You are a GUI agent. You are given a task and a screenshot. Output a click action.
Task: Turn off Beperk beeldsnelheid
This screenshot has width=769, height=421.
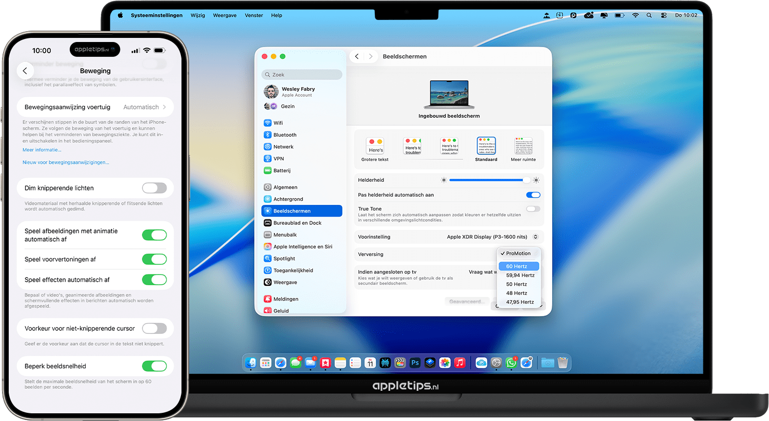(x=154, y=366)
